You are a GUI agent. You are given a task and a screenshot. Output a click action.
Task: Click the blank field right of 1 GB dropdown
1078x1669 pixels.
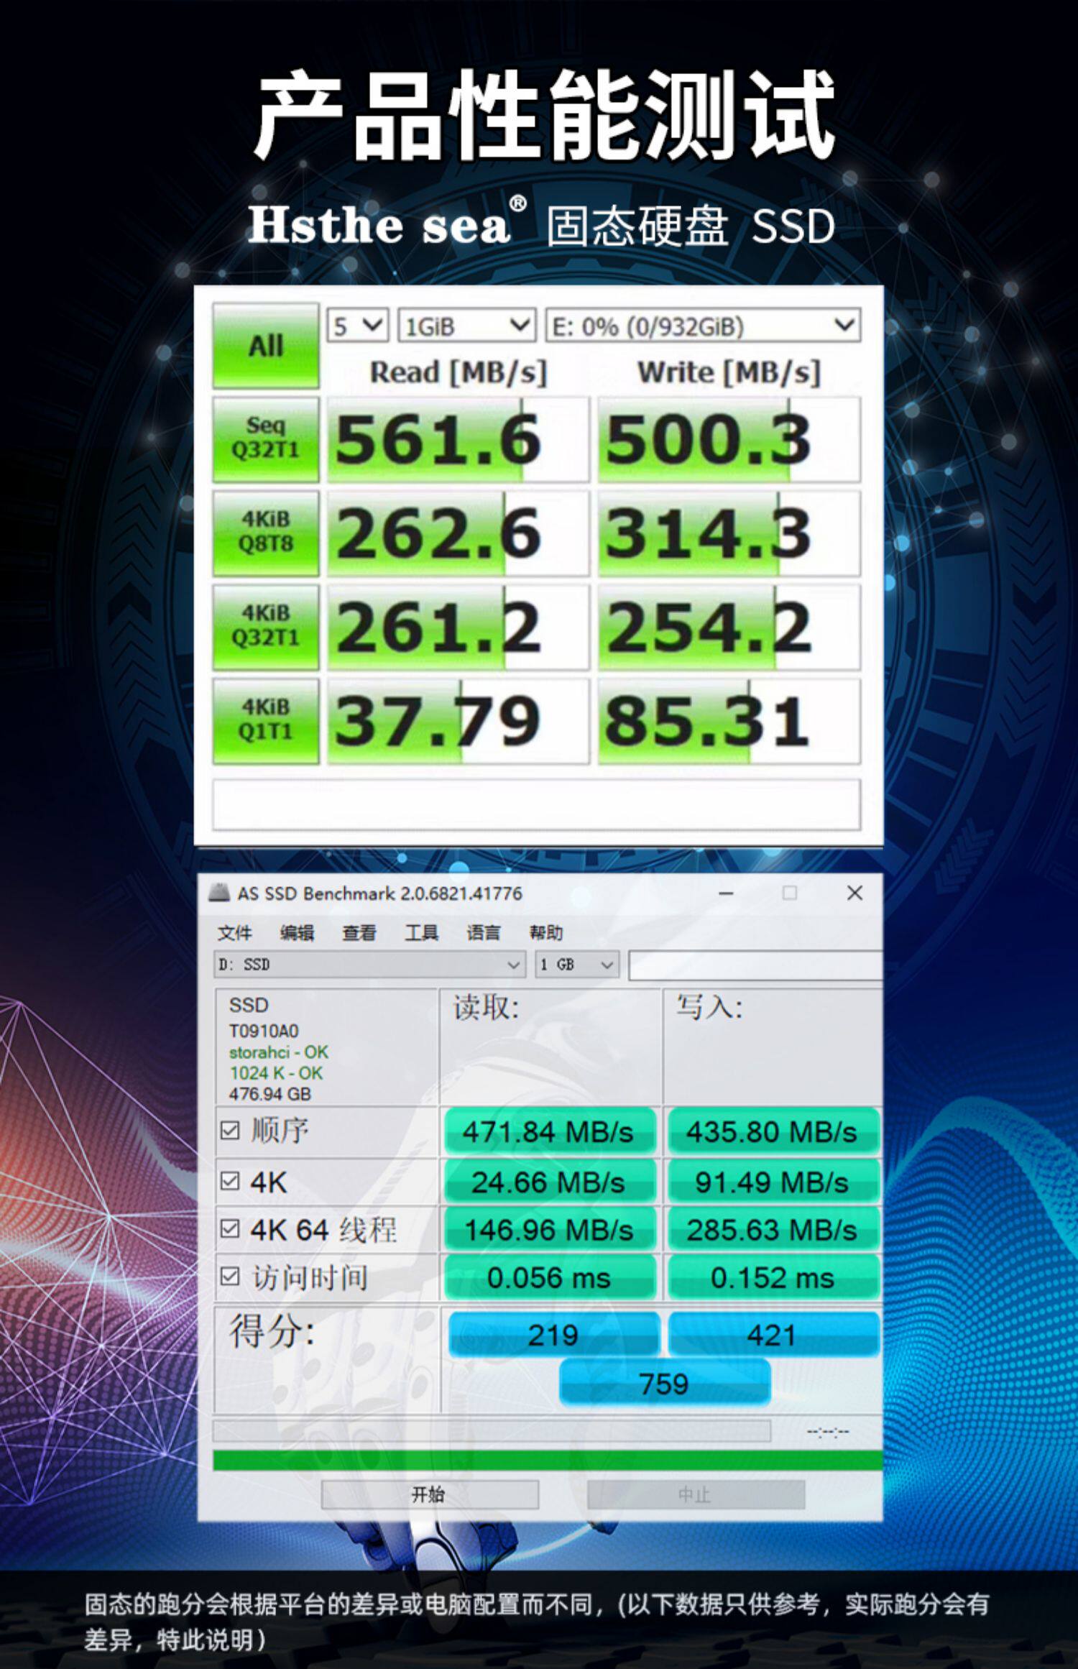pos(755,965)
